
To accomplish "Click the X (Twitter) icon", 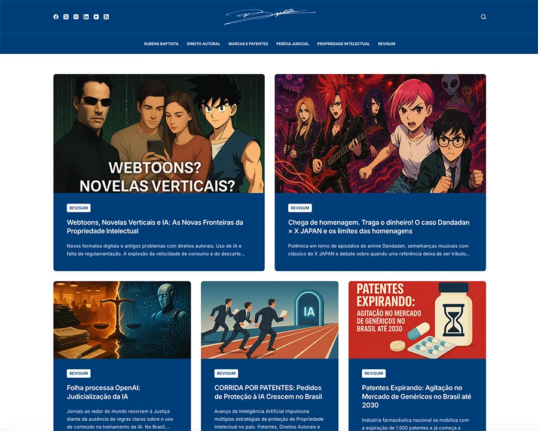I will 66,17.
